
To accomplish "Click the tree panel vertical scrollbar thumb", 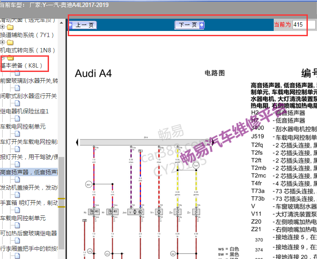I will click(62, 203).
